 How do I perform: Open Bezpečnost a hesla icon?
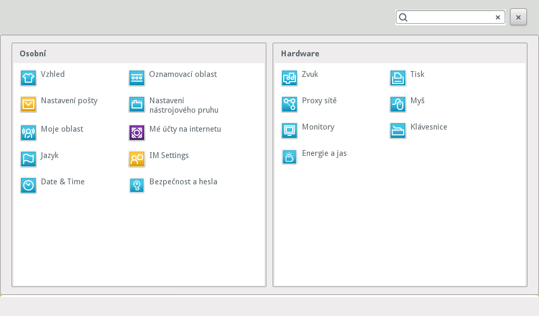pyautogui.click(x=137, y=185)
